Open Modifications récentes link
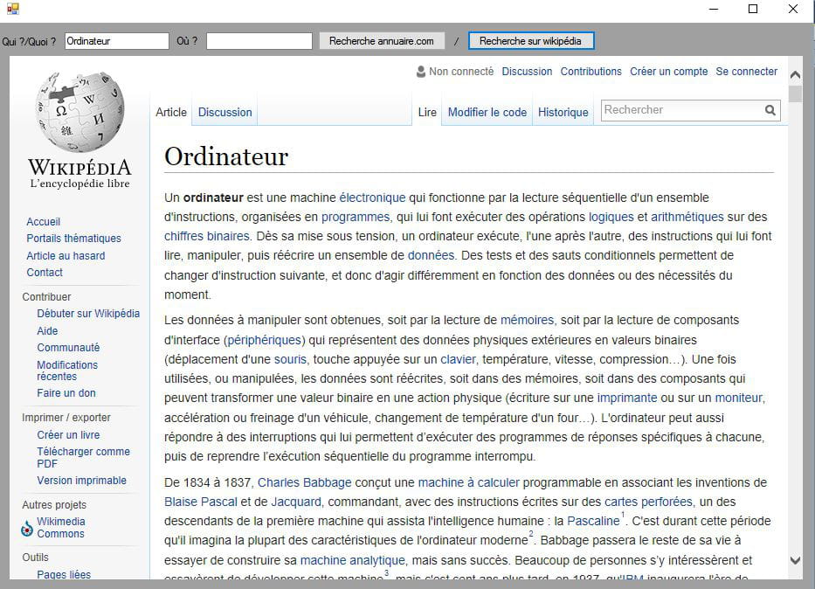This screenshot has height=589, width=815. 67,371
